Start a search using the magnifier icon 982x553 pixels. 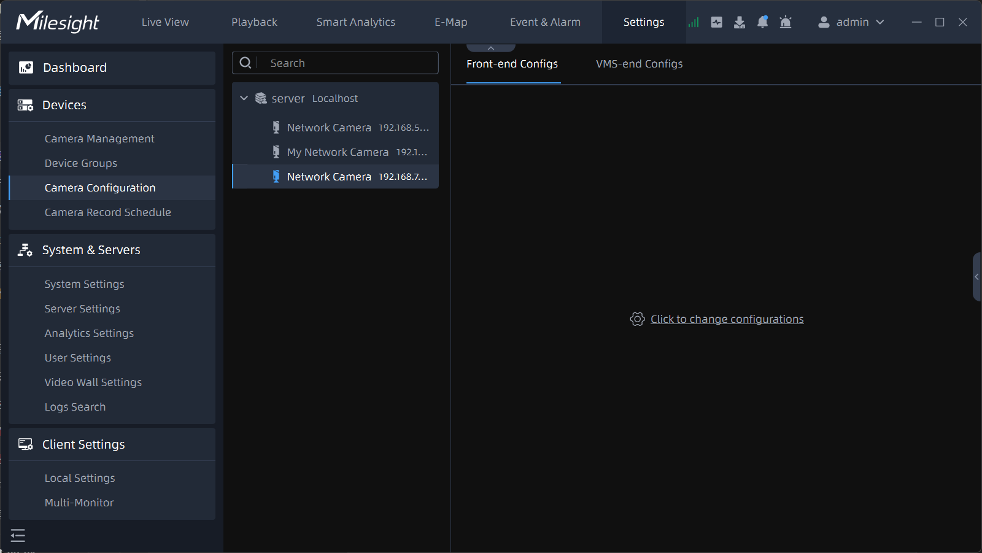[245, 63]
